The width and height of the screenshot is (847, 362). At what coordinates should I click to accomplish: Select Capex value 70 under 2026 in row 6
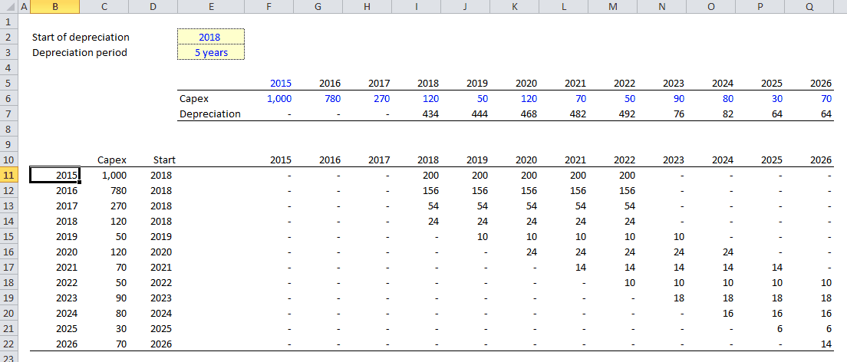(x=826, y=99)
